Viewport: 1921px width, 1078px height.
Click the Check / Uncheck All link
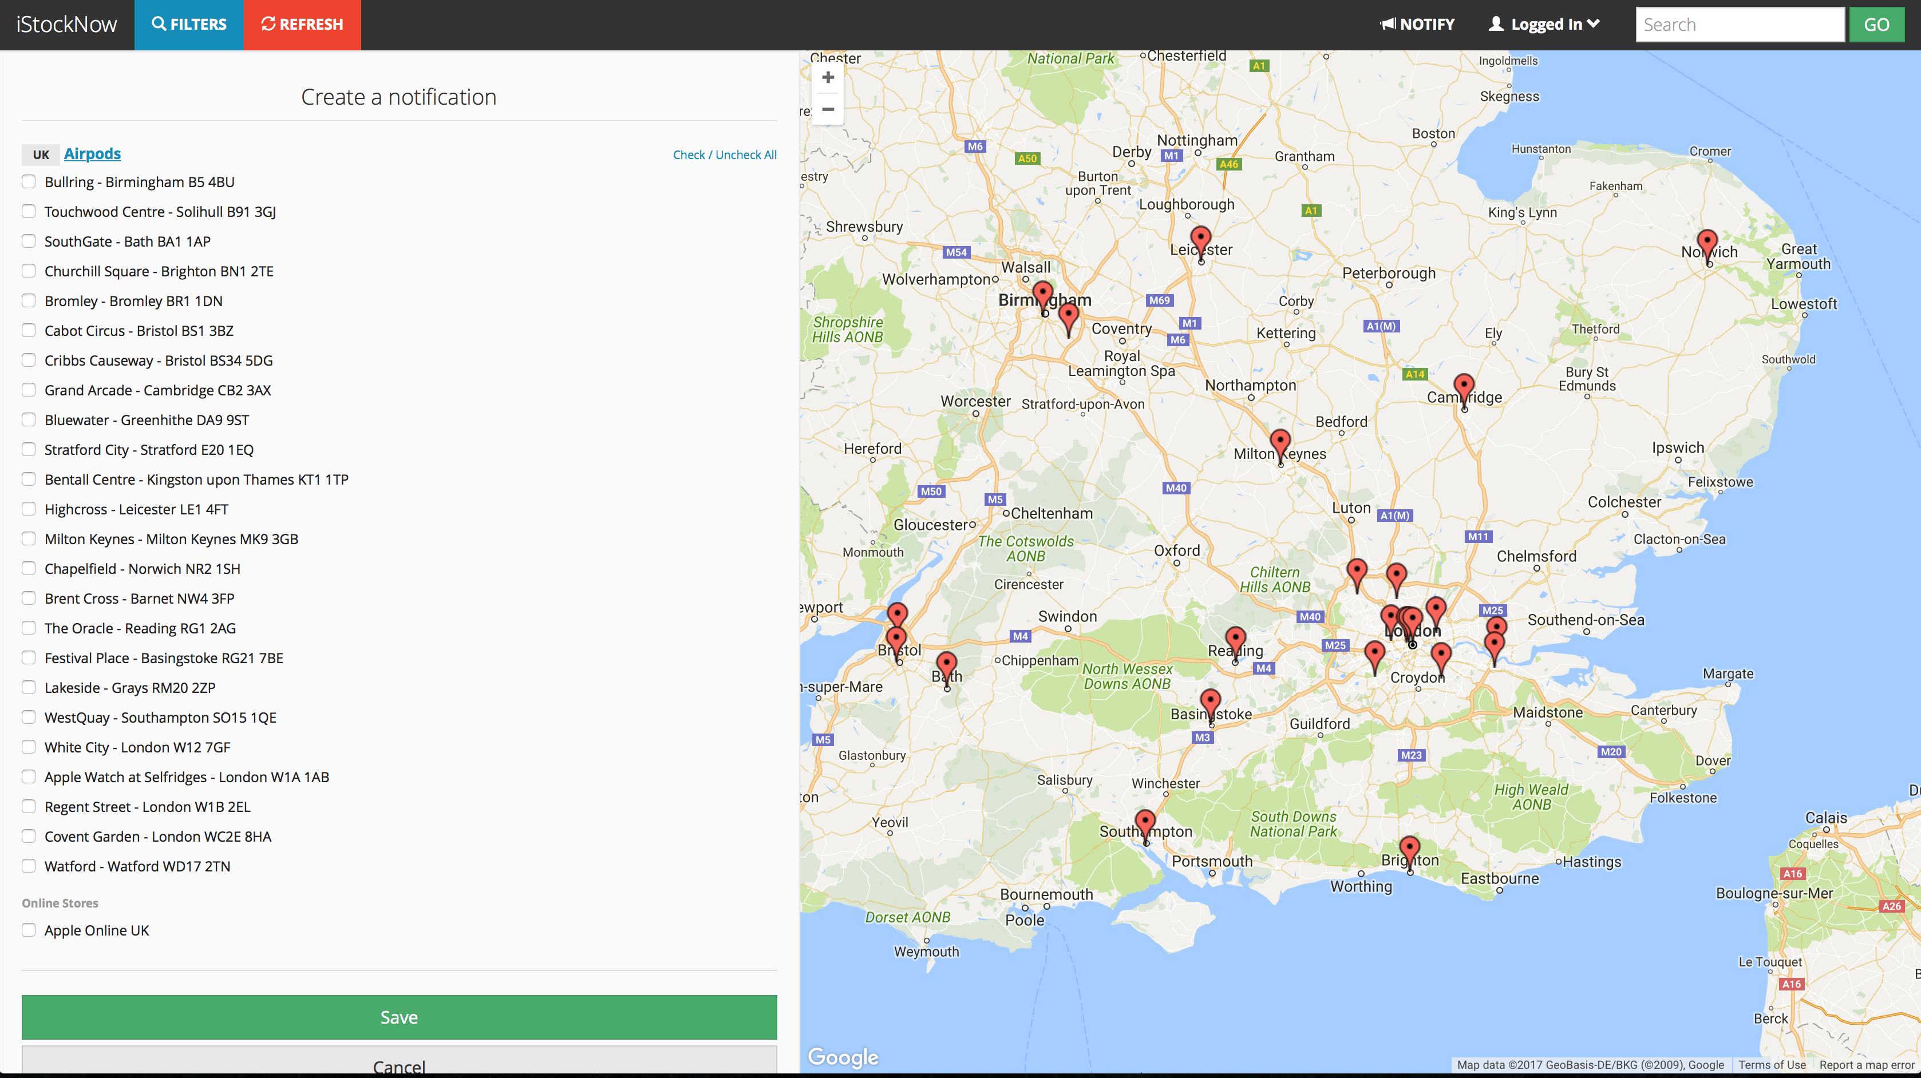click(x=724, y=155)
